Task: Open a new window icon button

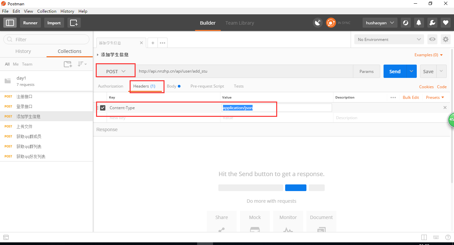Action: 74,23
